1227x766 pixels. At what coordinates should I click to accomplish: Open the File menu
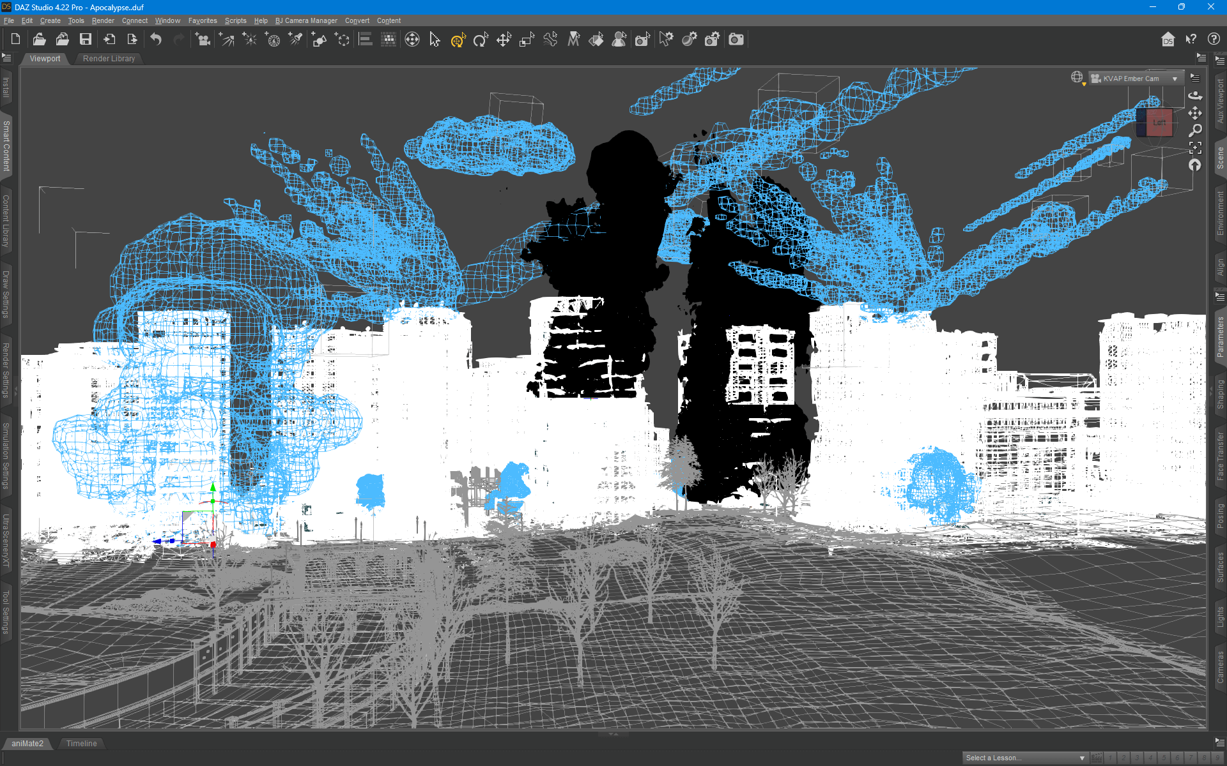[8, 20]
